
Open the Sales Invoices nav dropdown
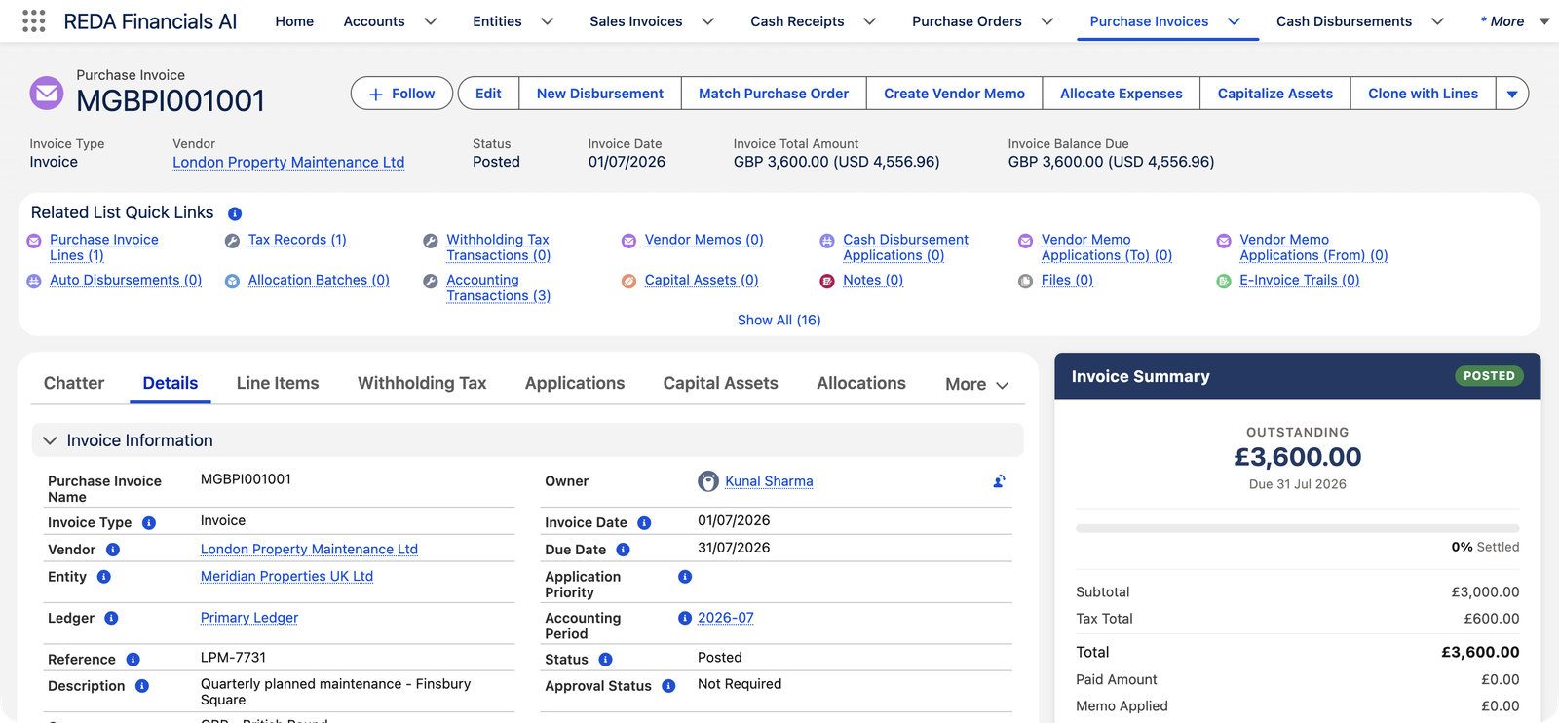click(x=708, y=21)
